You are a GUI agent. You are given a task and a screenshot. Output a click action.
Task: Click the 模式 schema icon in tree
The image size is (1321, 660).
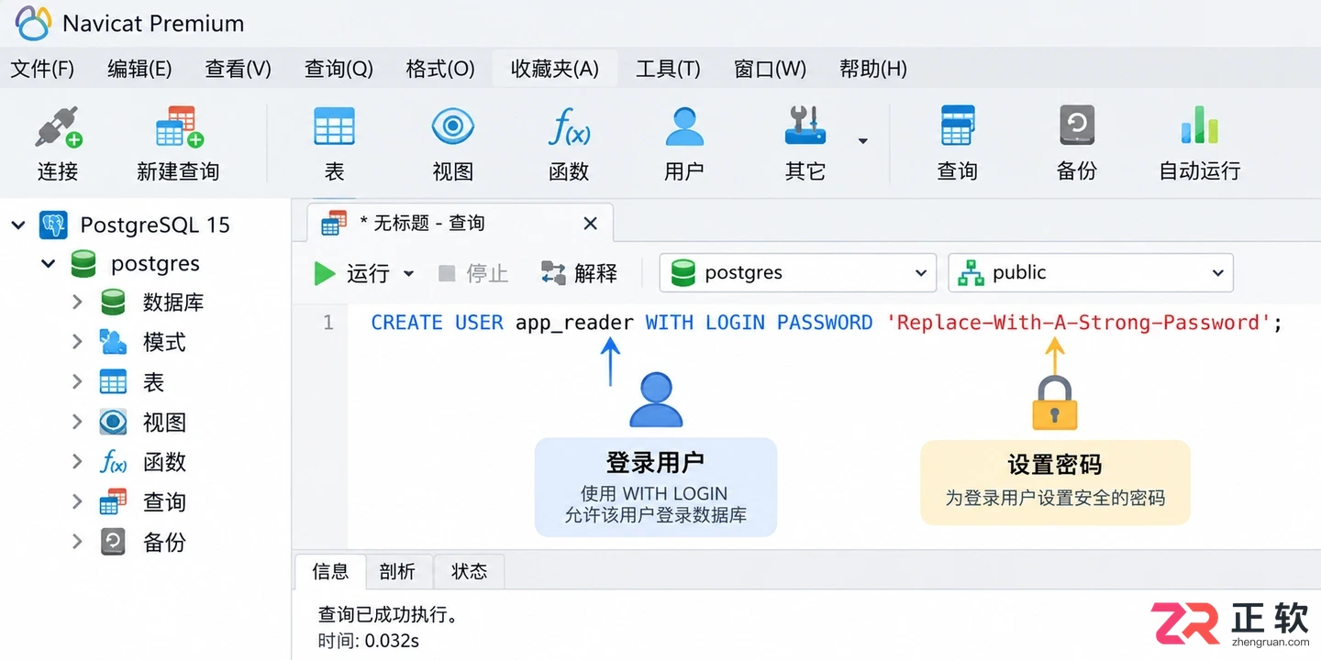tap(113, 342)
